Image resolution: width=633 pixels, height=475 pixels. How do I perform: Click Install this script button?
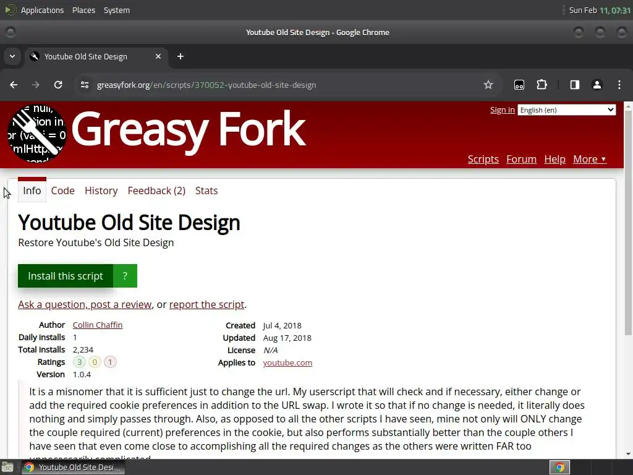click(x=66, y=276)
